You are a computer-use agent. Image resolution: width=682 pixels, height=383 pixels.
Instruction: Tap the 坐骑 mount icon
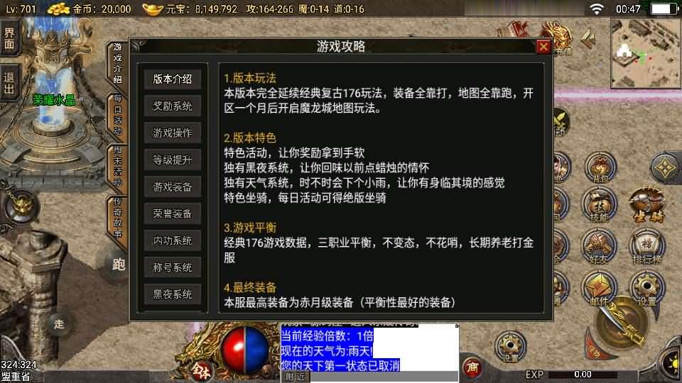point(648,206)
